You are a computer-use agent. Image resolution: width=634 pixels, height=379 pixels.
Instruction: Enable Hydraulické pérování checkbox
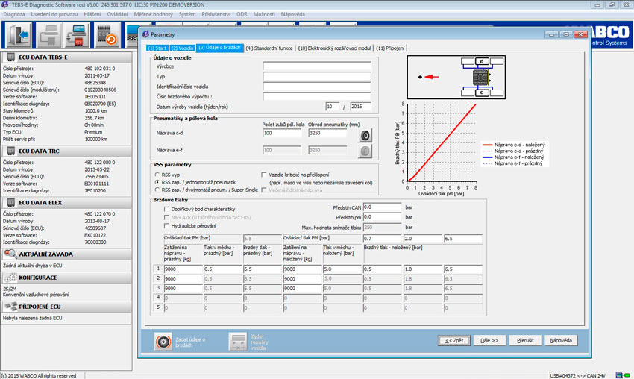point(166,226)
